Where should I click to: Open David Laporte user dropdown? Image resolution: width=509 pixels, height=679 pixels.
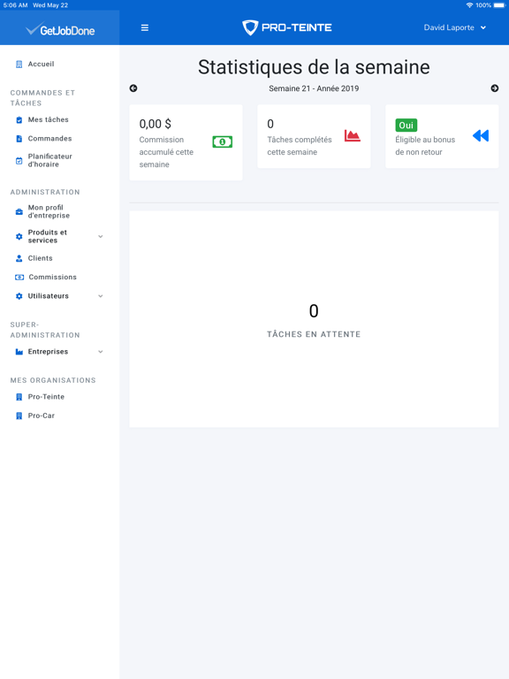[455, 27]
